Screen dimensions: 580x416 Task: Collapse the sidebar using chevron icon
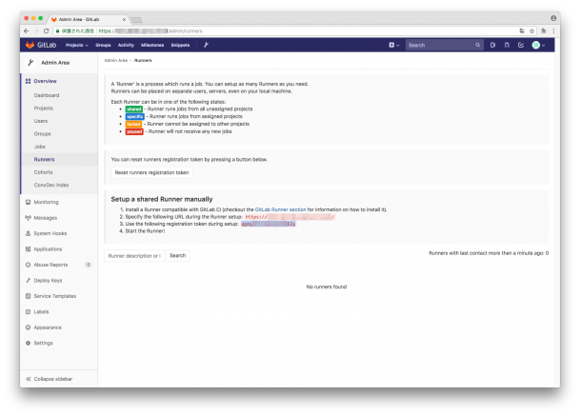click(x=29, y=379)
